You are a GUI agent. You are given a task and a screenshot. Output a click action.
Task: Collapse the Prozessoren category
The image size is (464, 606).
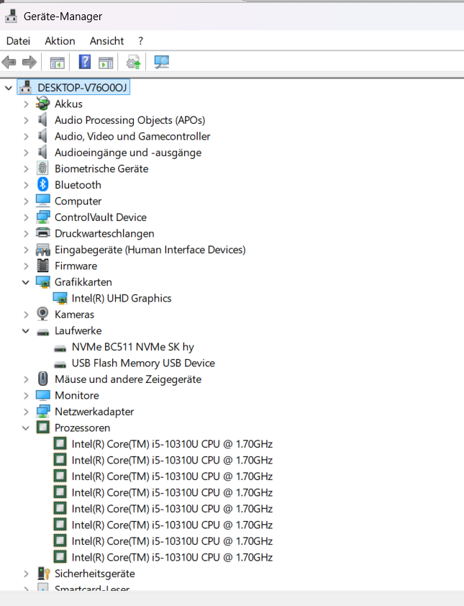pos(25,428)
